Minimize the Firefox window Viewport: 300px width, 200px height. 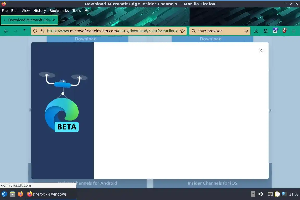coord(285,4)
